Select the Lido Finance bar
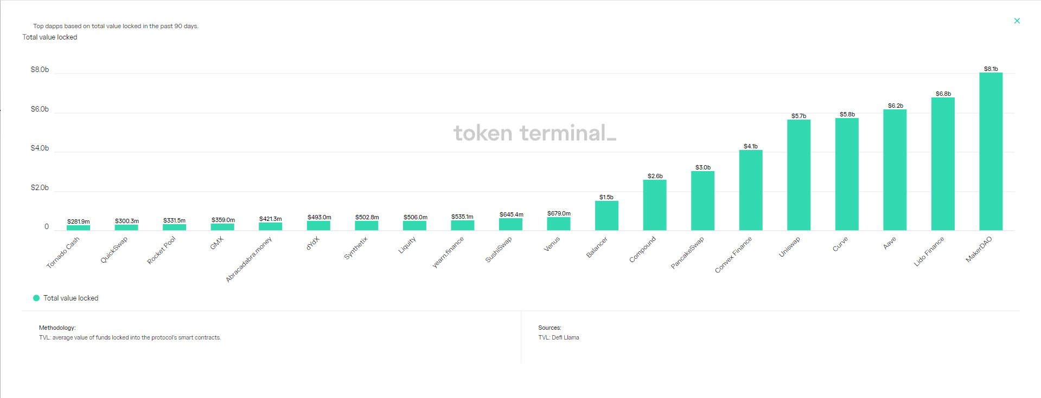This screenshot has height=398, width=1041. [943, 164]
